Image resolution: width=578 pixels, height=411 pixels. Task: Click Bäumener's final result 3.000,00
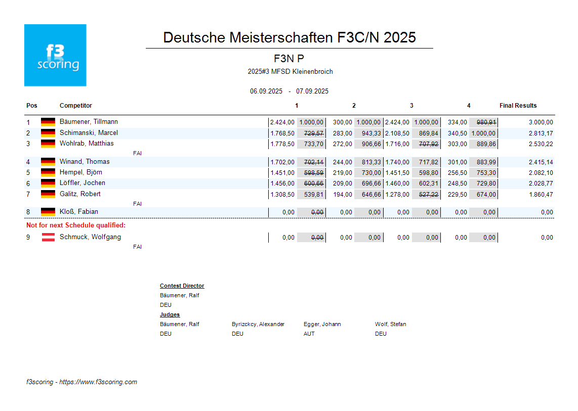pos(541,122)
